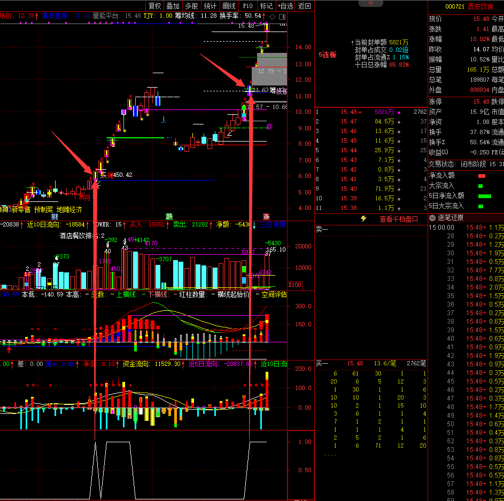Click the 新零售 concept tag
This screenshot has width=504, height=501.
pos(21,210)
